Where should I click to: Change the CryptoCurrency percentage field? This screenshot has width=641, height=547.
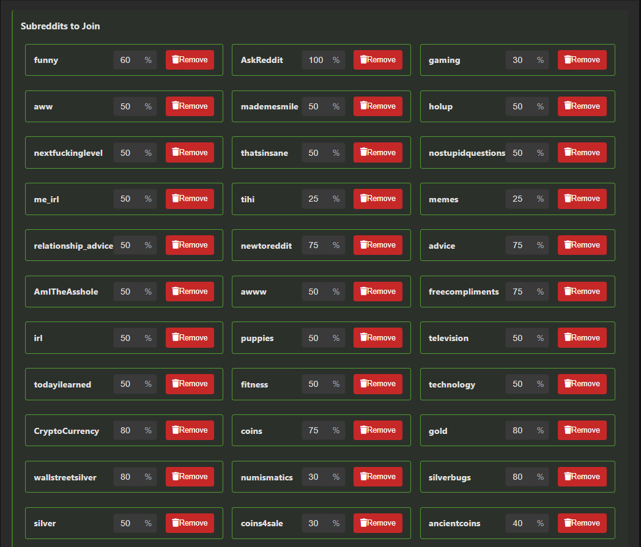(135, 431)
